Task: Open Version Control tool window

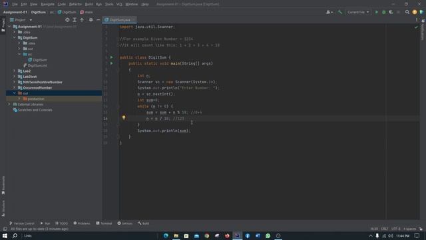Action: click(x=22, y=223)
